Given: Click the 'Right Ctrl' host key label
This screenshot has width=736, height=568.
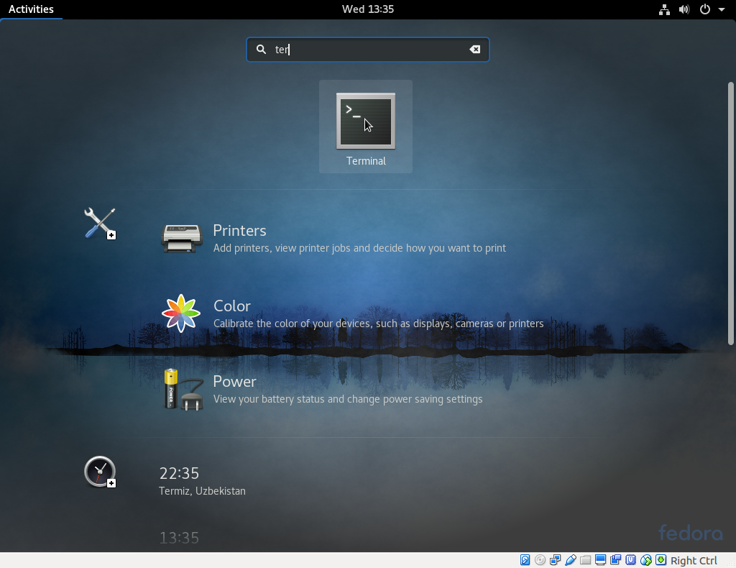Looking at the screenshot, I should [694, 561].
